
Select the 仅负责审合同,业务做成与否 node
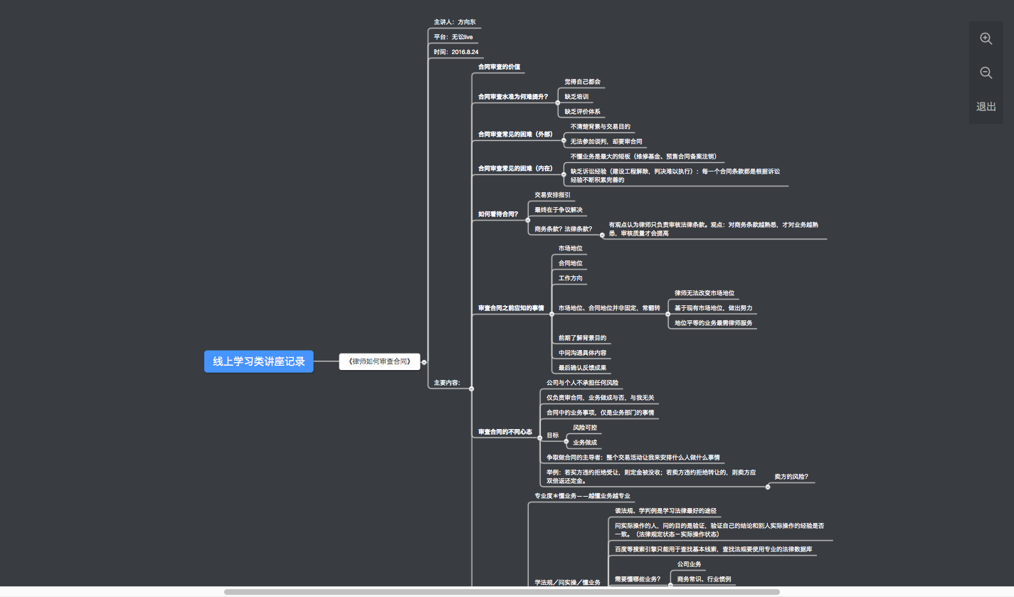[600, 398]
